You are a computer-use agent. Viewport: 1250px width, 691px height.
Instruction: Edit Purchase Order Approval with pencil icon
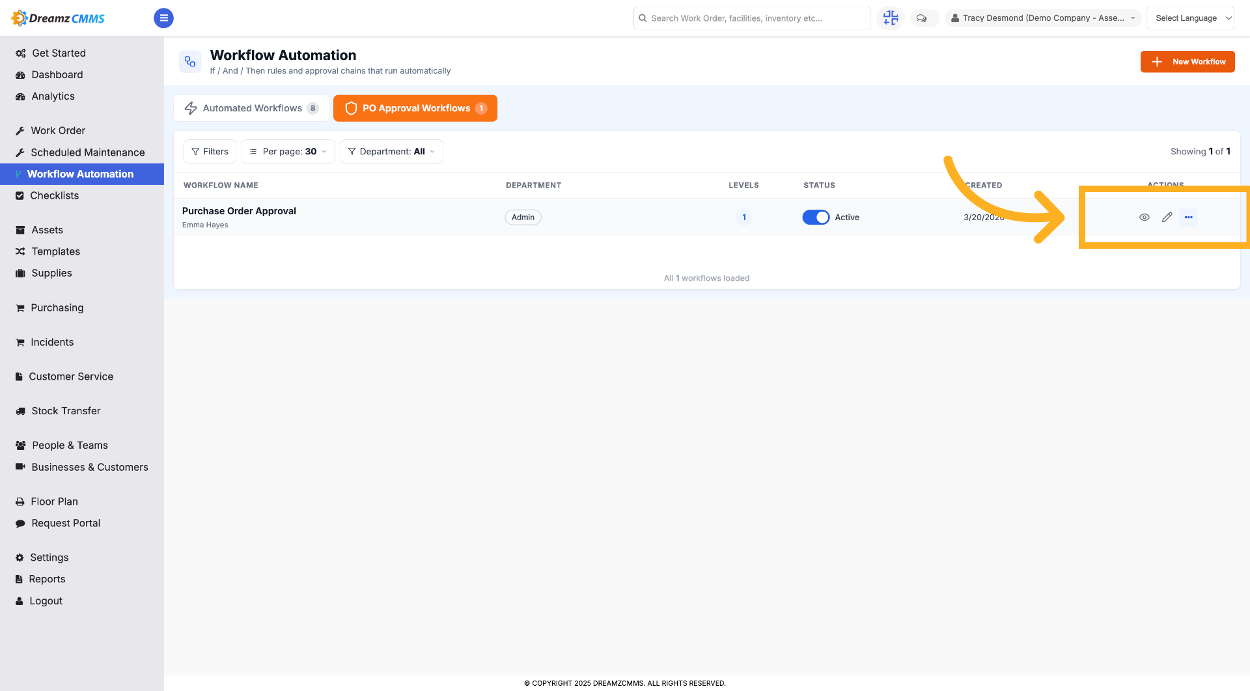point(1167,217)
